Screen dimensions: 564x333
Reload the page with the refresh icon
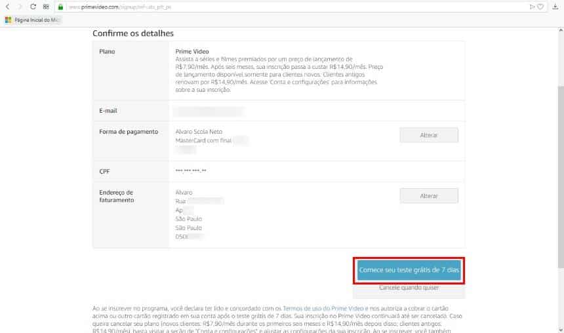point(33,7)
